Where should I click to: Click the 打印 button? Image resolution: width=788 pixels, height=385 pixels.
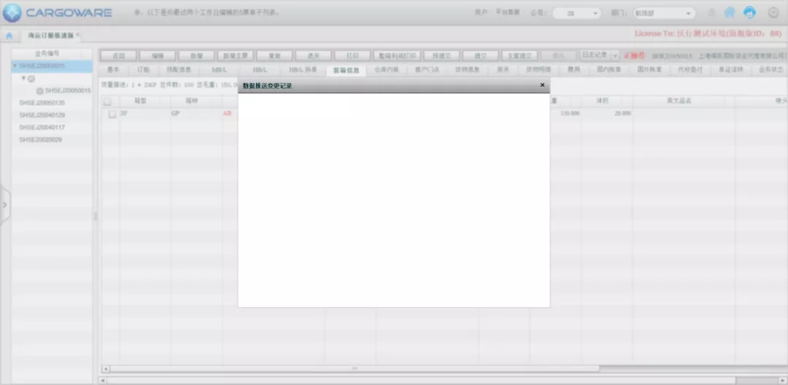tap(352, 55)
